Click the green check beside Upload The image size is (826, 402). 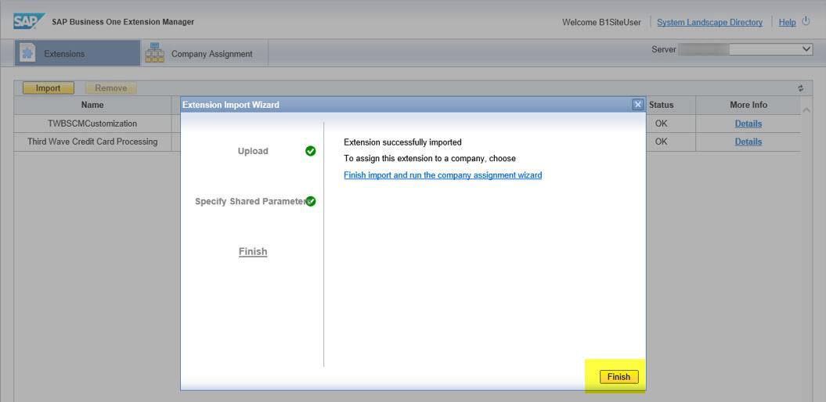pos(310,151)
